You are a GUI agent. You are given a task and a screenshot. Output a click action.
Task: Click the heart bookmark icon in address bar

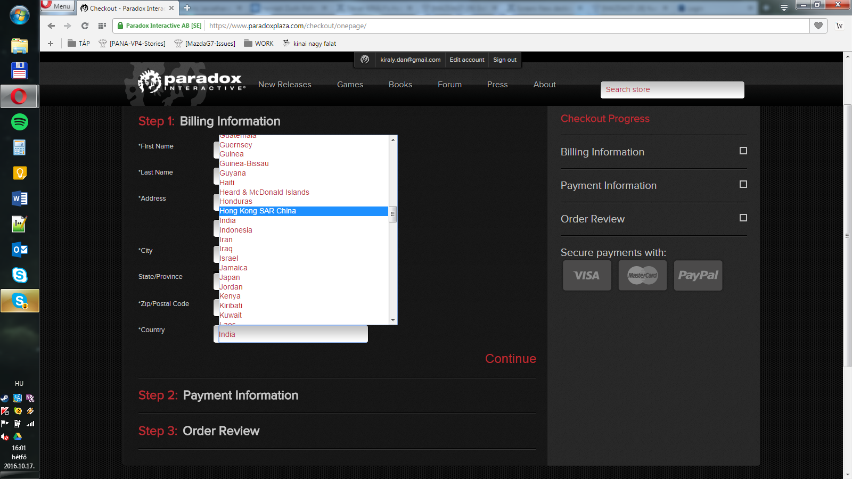point(818,26)
